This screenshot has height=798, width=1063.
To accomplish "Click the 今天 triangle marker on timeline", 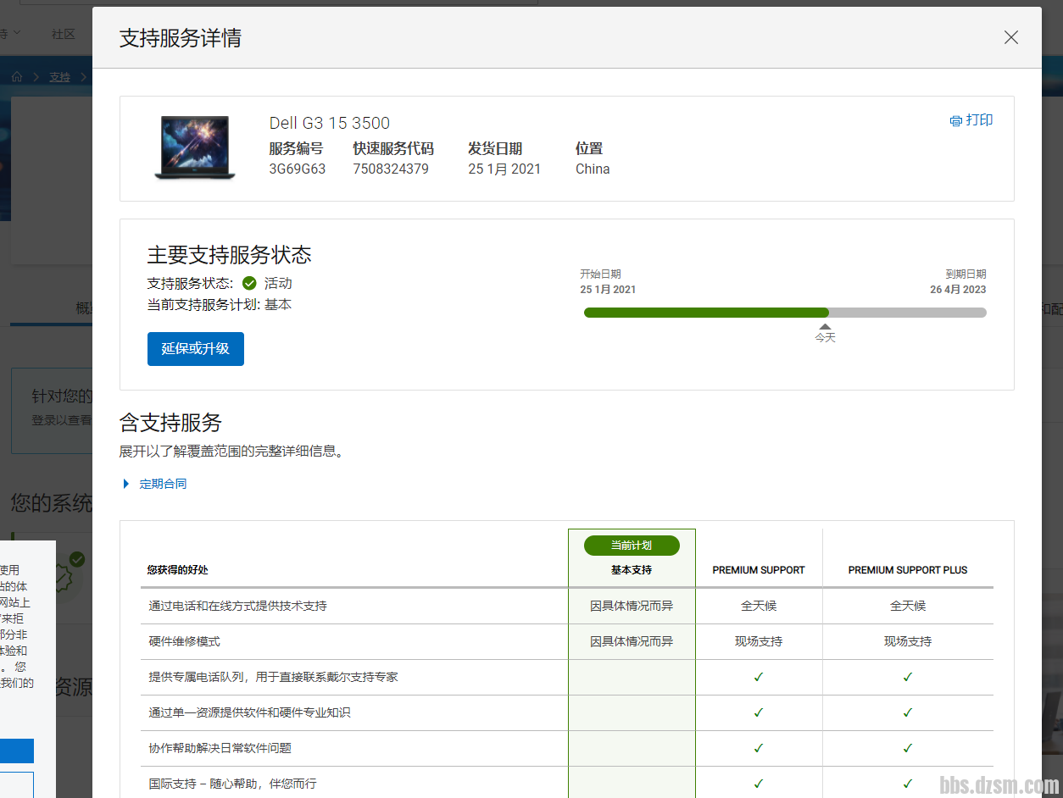I will [825, 326].
